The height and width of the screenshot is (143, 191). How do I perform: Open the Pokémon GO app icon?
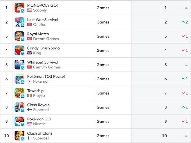[19, 122]
